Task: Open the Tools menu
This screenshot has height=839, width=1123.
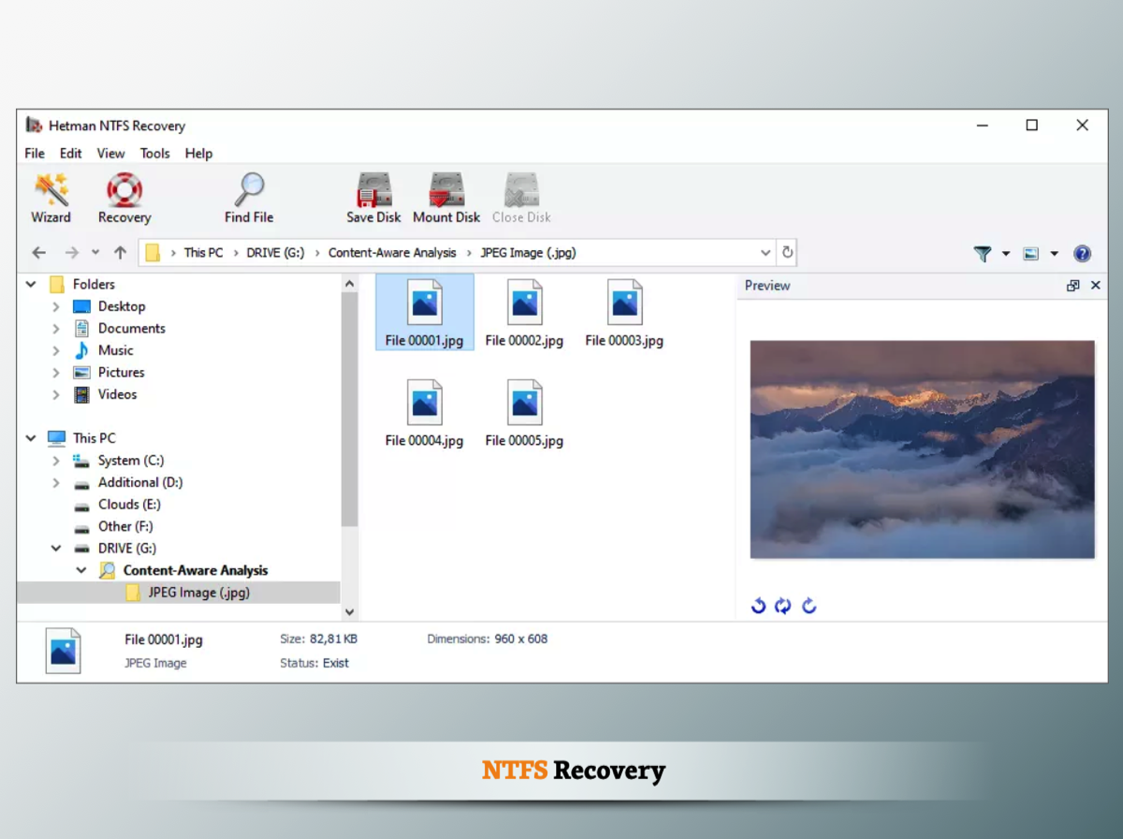Action: [154, 154]
